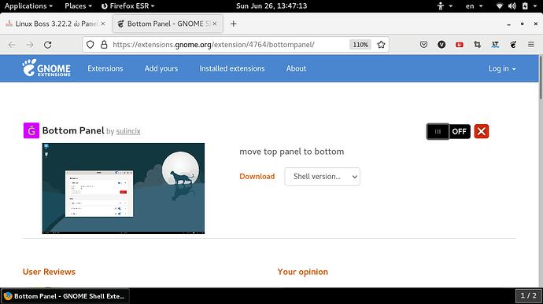Open the Add yours nav item

coord(161,68)
